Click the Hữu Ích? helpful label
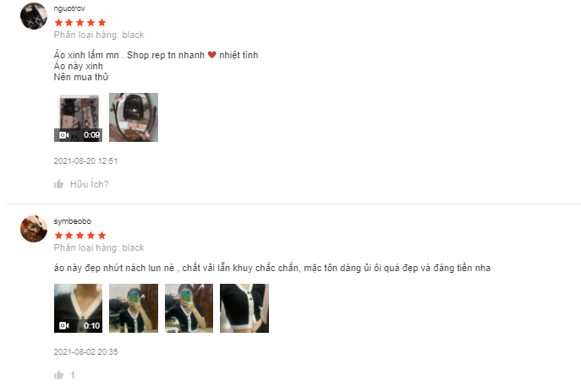 [90, 184]
